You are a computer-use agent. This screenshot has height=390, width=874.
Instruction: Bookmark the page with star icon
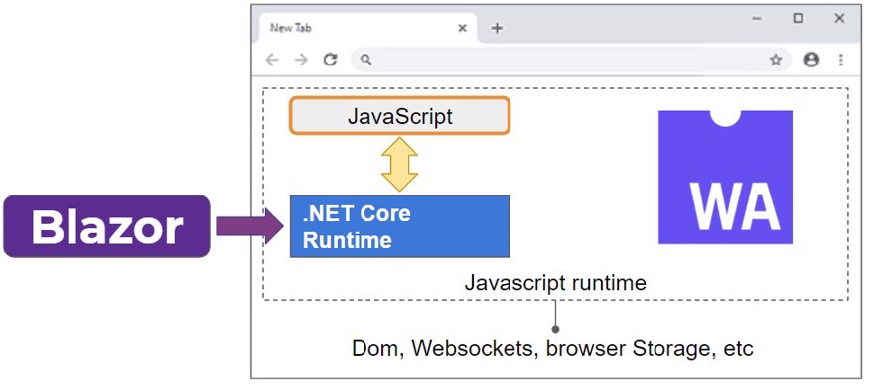pos(776,61)
